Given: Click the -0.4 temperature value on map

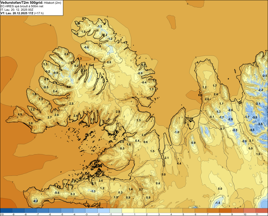Looking at the screenshot, I should coord(144,82).
